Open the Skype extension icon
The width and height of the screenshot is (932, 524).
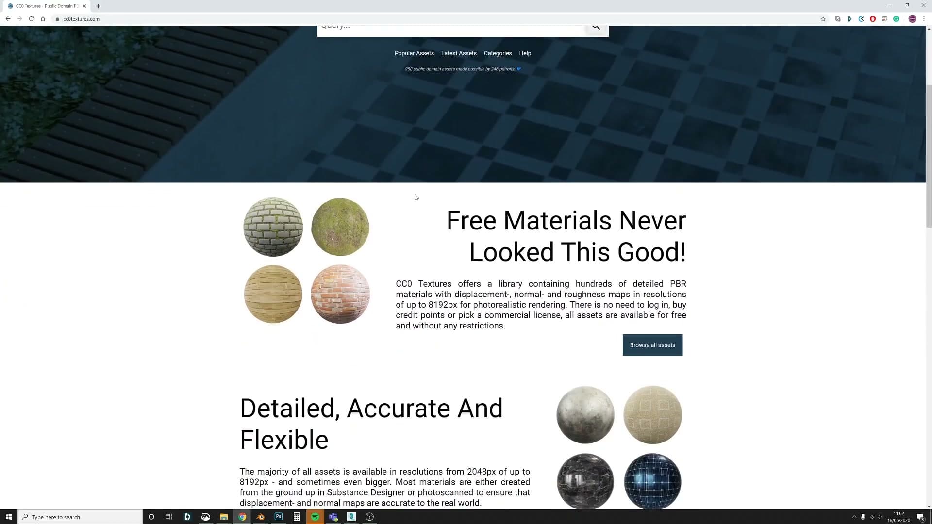coord(837,19)
